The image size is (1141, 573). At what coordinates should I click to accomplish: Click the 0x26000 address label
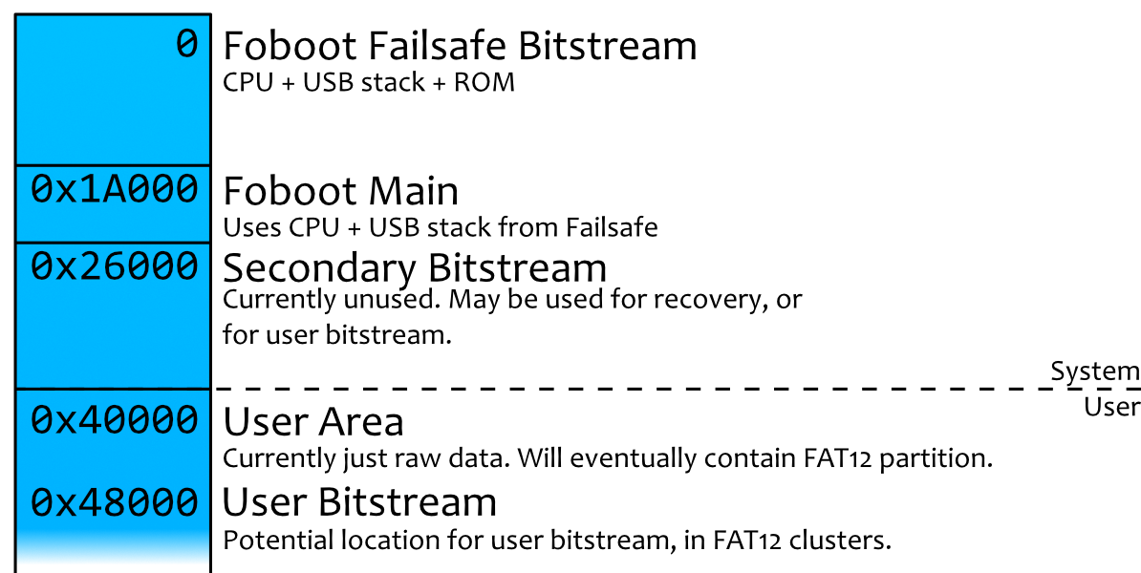coord(115,265)
